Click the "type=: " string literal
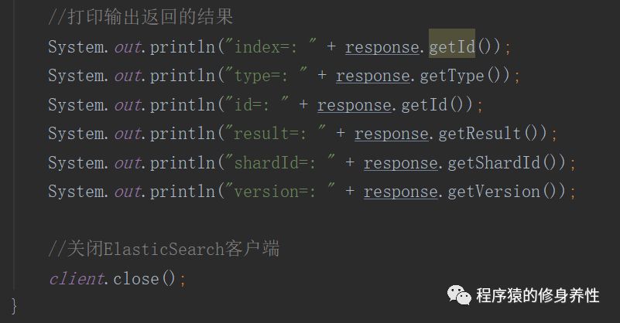 coord(262,76)
